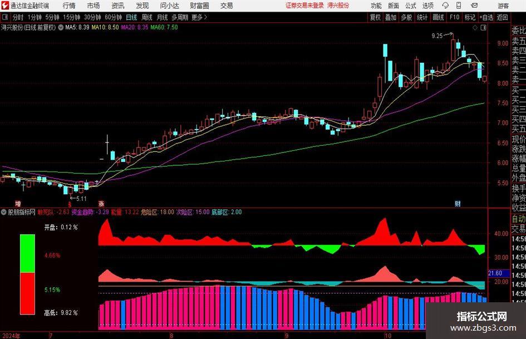Image resolution: width=526 pixels, height=339 pixels.
Task: Switch to 60分钟 chart period
Action: pyautogui.click(x=113, y=17)
